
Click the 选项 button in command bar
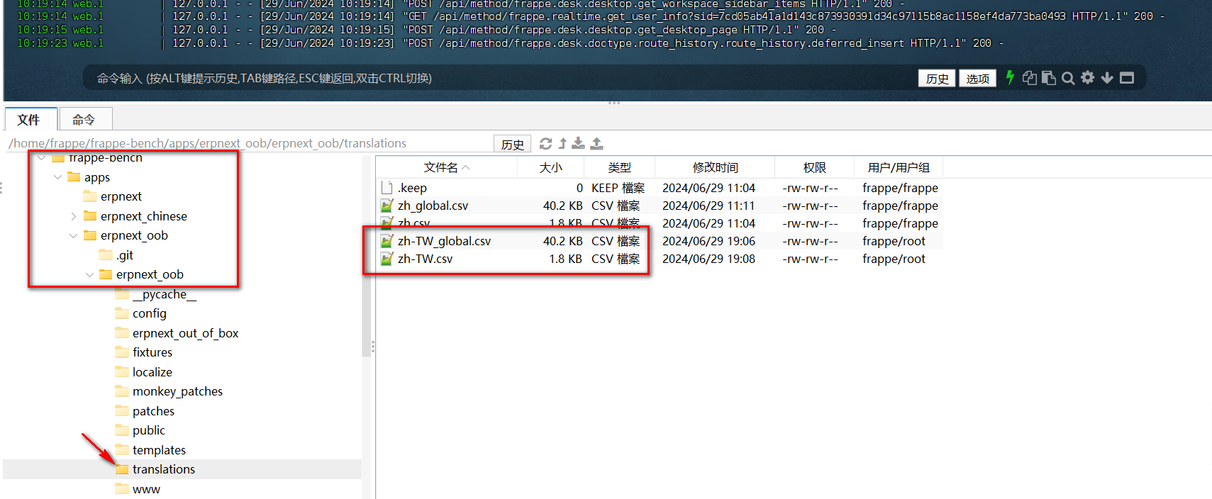pyautogui.click(x=977, y=79)
